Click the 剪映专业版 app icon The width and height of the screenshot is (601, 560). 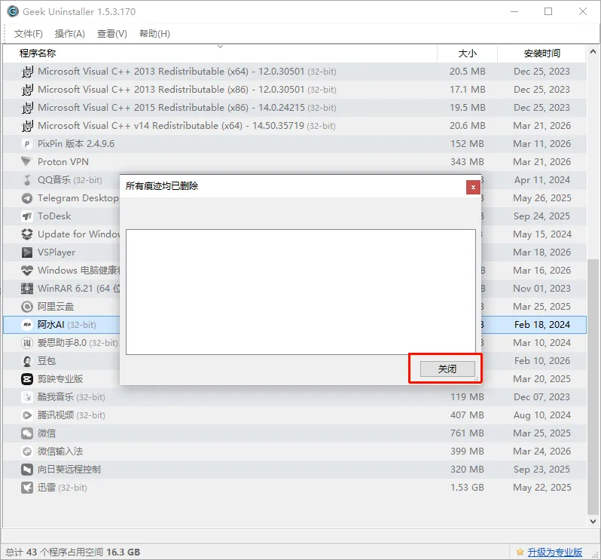27,379
